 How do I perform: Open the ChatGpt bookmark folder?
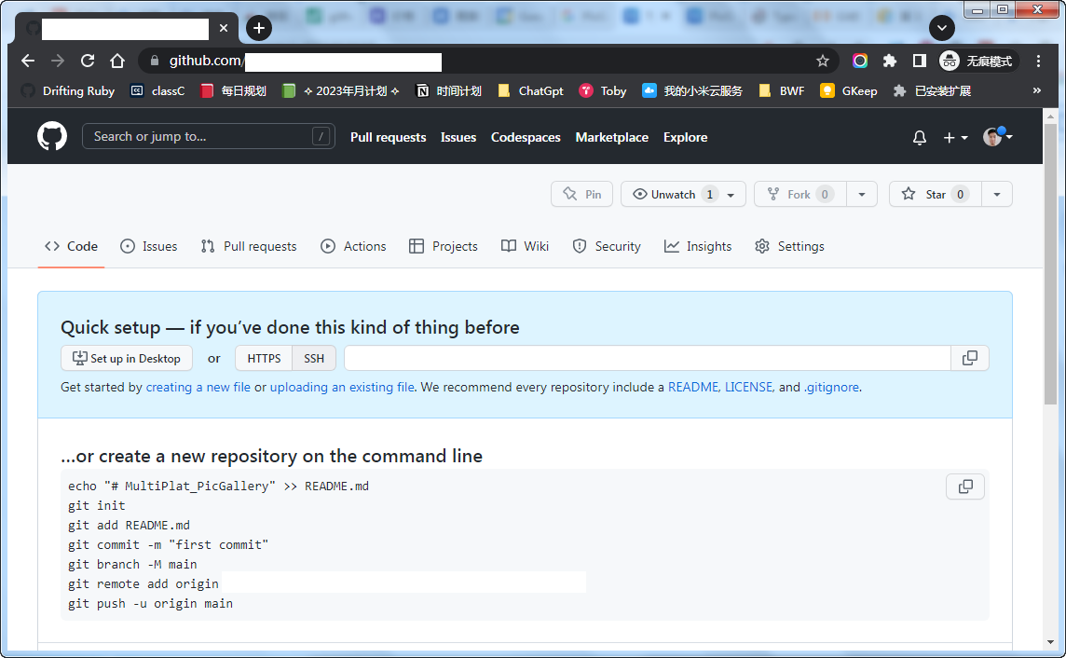530,91
